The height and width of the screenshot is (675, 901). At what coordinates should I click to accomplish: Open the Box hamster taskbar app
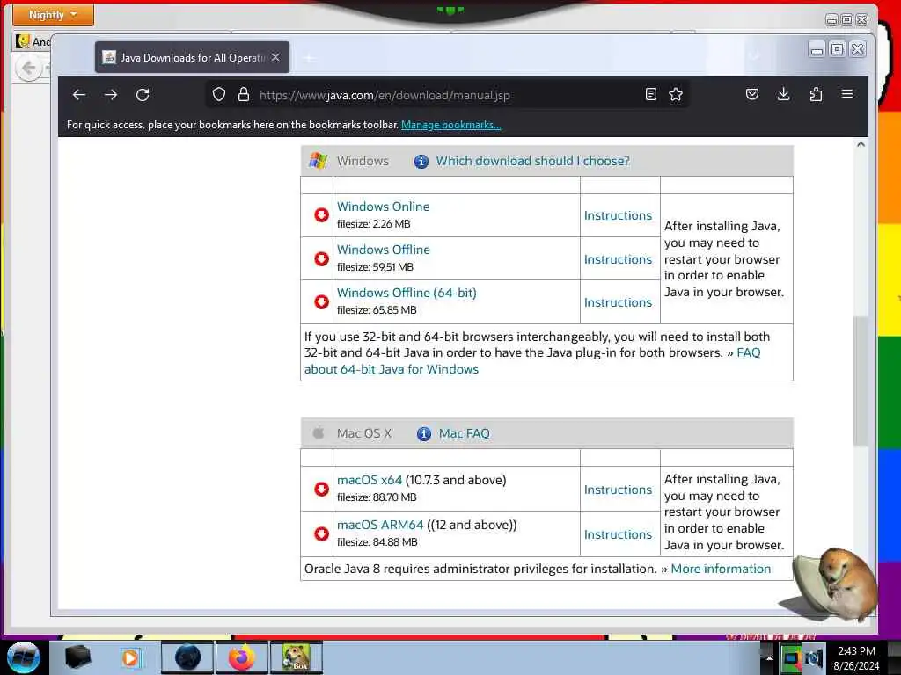297,657
